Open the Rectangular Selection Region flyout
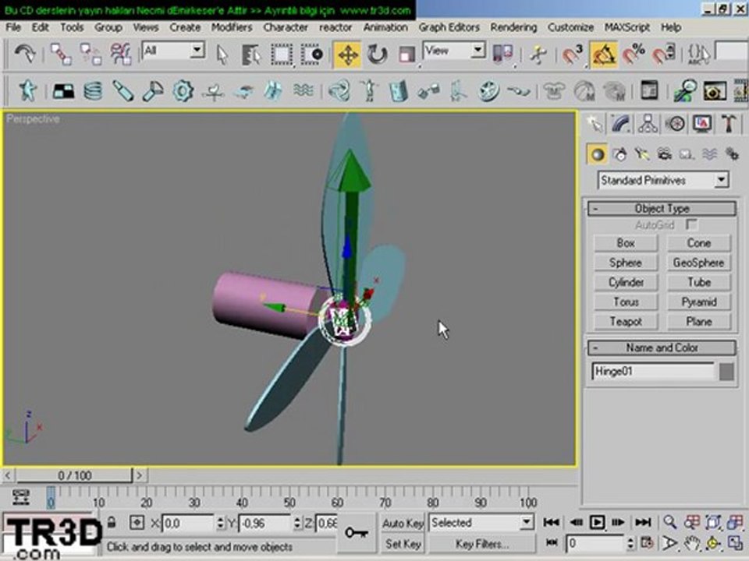 tap(282, 55)
